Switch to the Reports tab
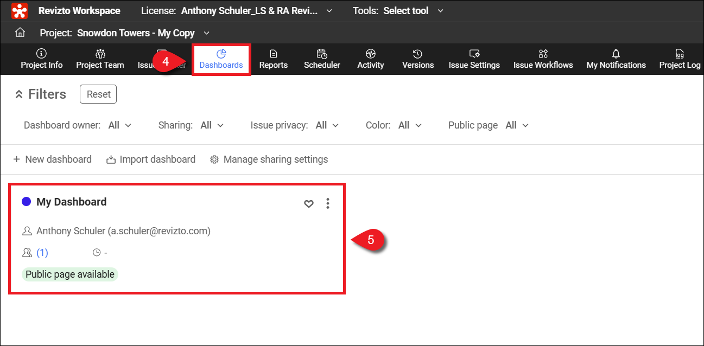Viewport: 704px width, 346px height. point(273,59)
